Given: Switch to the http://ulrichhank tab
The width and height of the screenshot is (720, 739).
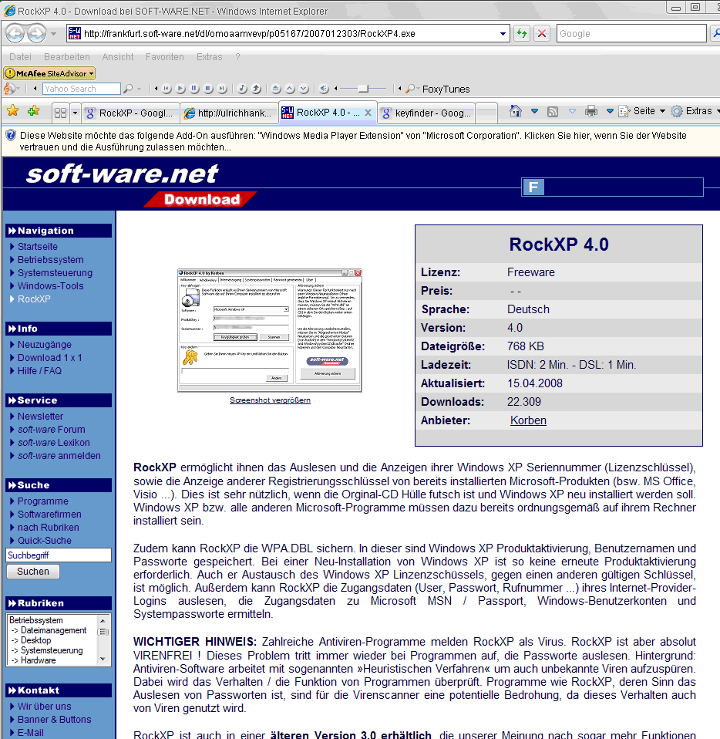Looking at the screenshot, I should pyautogui.click(x=229, y=113).
